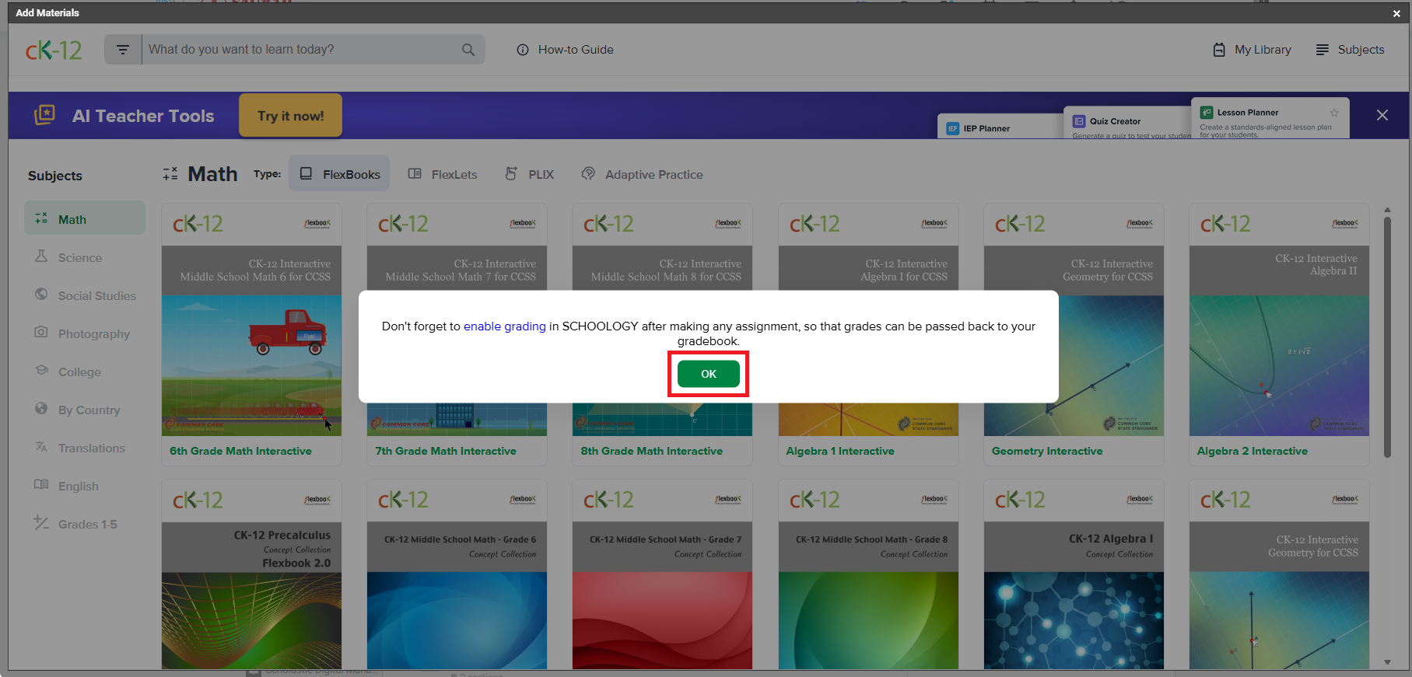Open the enable grading link
This screenshot has width=1412, height=677.
pos(504,326)
